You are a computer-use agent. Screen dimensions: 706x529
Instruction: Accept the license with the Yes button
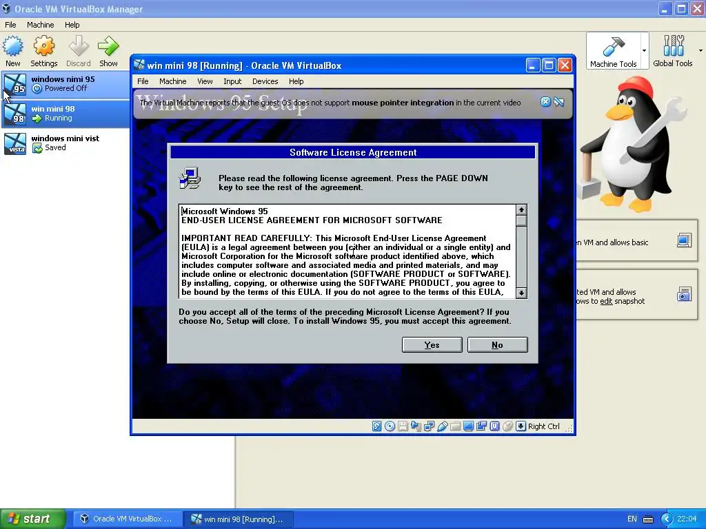pyautogui.click(x=432, y=344)
